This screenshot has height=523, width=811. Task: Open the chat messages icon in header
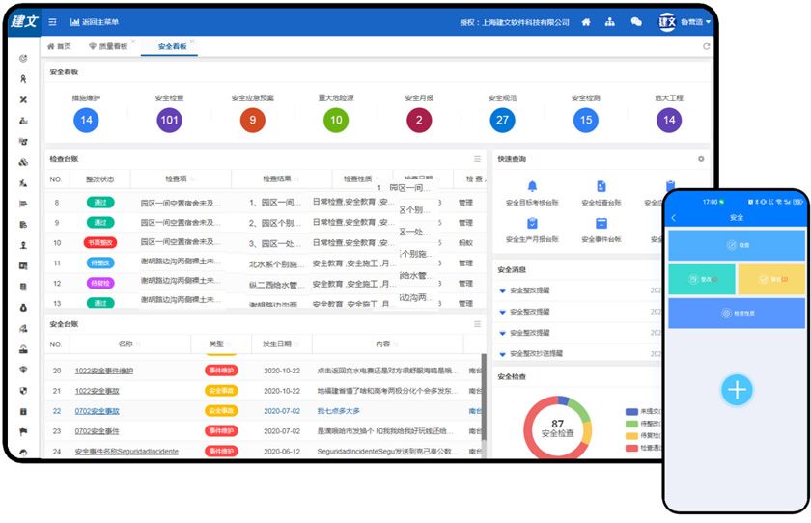click(635, 22)
